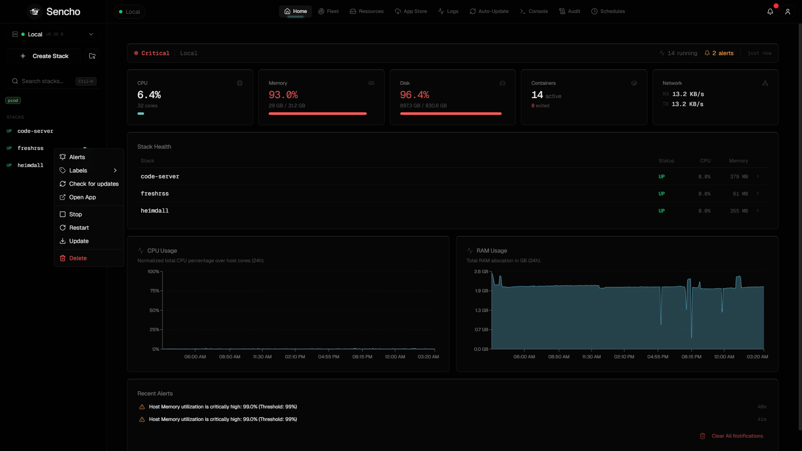This screenshot has width=802, height=451.
Task: Click the 379 MB memory value
Action: (x=739, y=177)
